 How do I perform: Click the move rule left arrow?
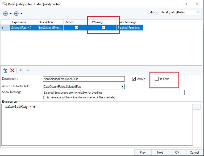21,70
